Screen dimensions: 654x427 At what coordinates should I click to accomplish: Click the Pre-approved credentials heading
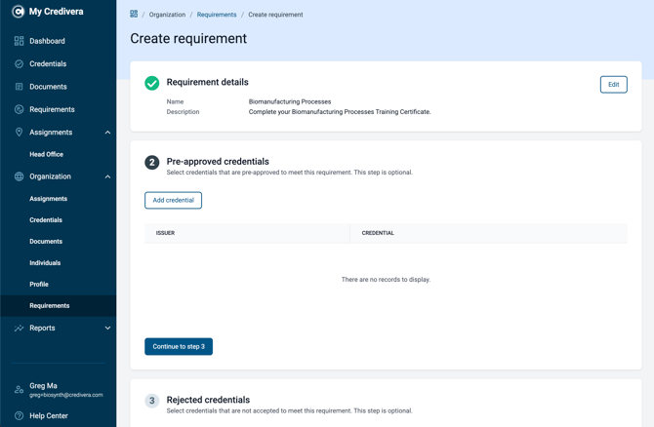pos(218,162)
